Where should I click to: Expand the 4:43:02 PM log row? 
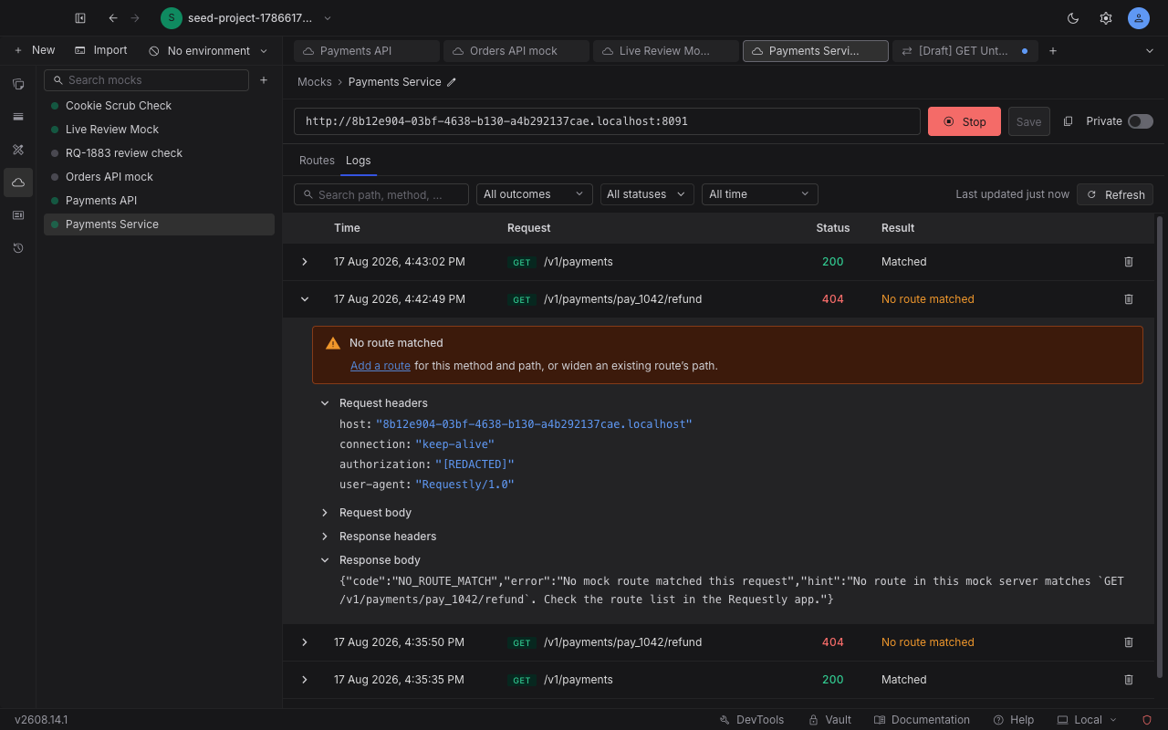click(305, 262)
